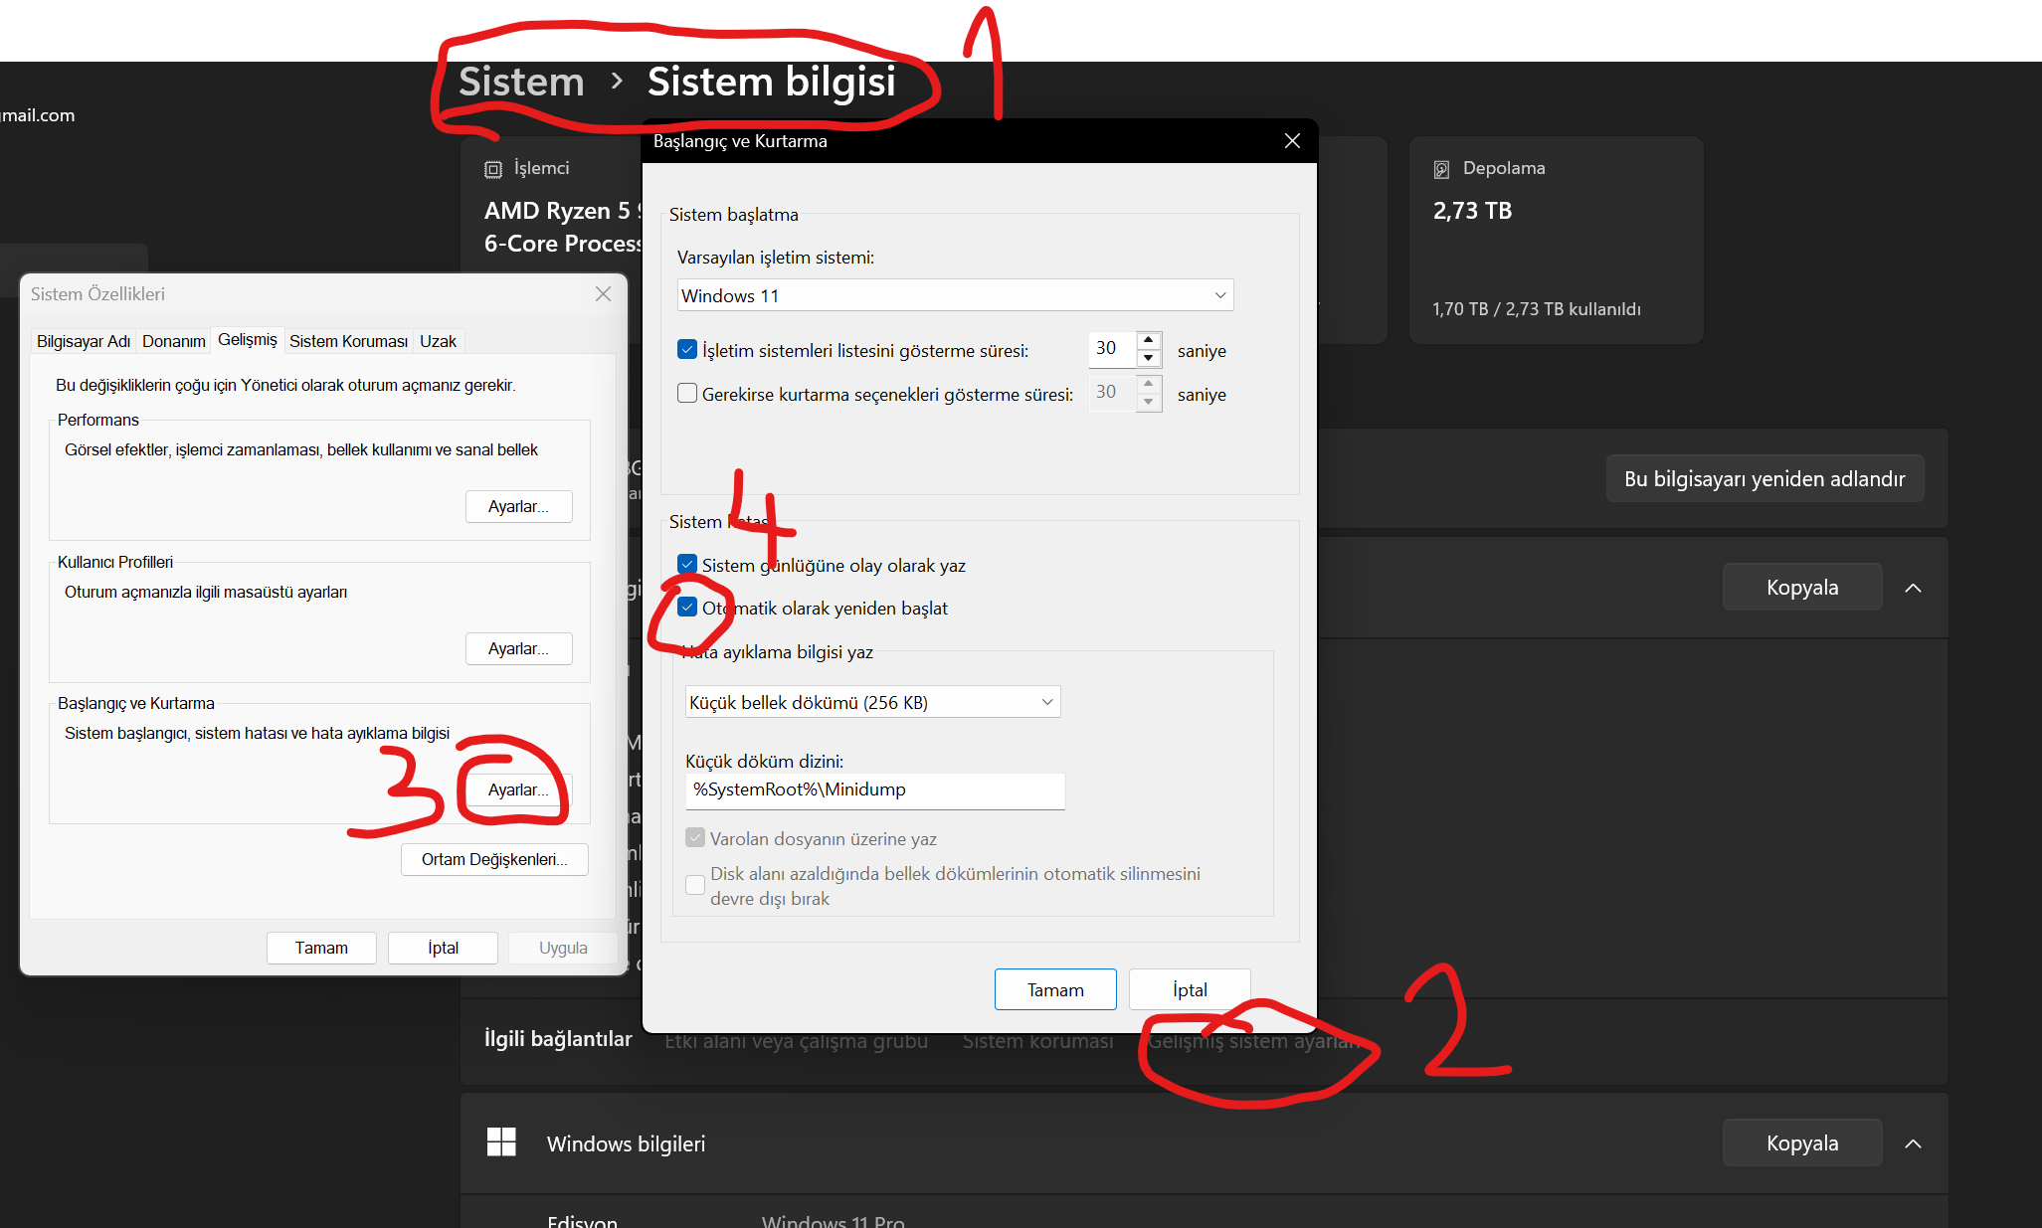This screenshot has height=1228, width=2042.
Task: Click İptal in Sistem Özellikleri
Action: 443,948
